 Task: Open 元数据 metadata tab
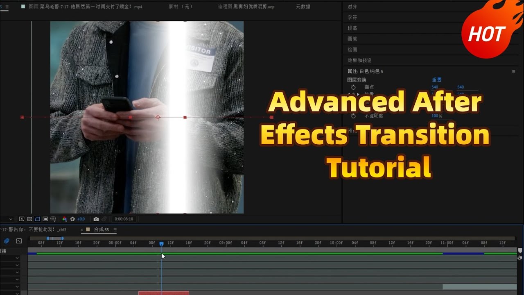[303, 7]
